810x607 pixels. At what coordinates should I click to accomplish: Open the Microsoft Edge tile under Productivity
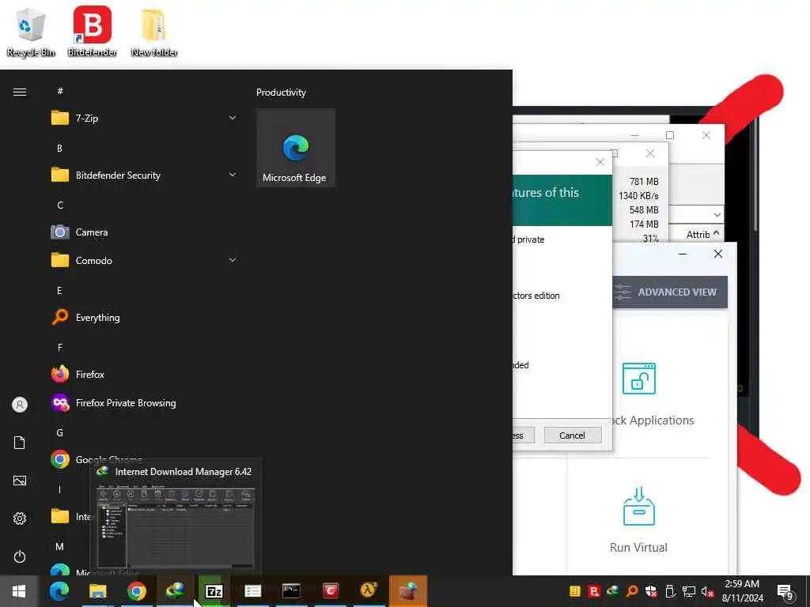(x=296, y=148)
